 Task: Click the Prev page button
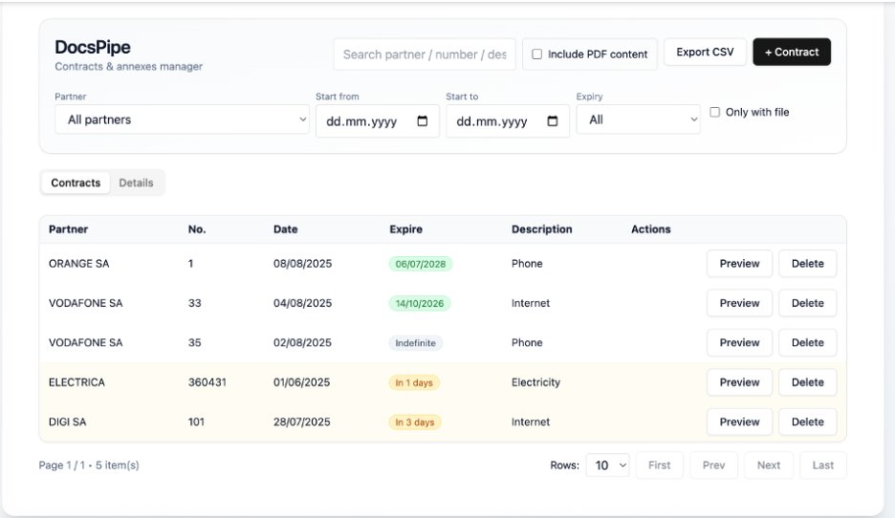(x=713, y=464)
